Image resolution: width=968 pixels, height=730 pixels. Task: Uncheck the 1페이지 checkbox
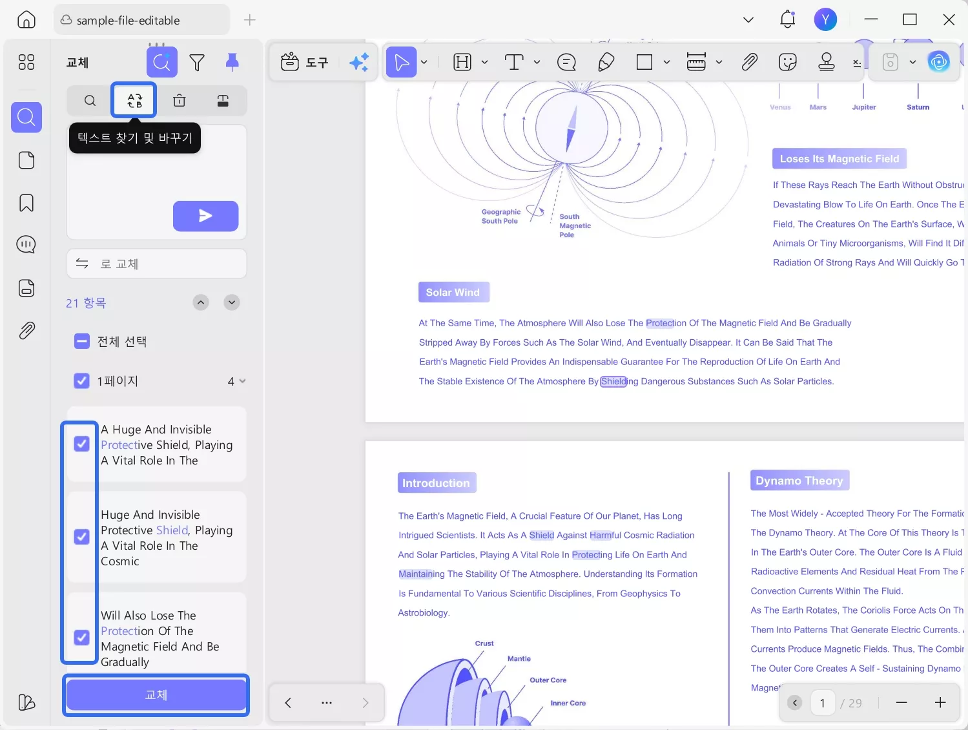[x=82, y=381]
